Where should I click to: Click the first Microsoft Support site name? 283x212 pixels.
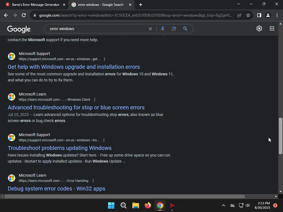[34, 54]
